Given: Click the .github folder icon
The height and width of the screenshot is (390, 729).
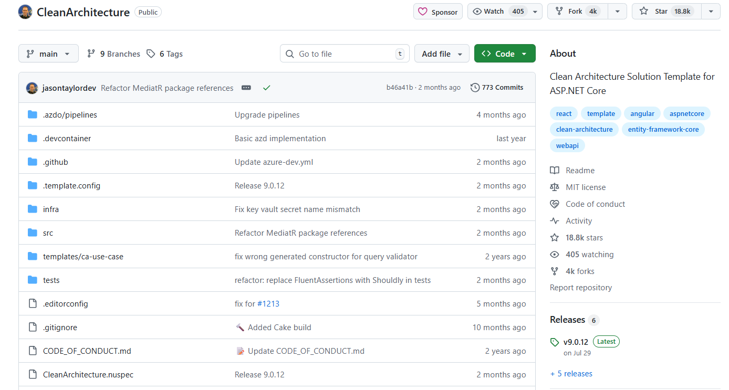Looking at the screenshot, I should click(x=33, y=162).
